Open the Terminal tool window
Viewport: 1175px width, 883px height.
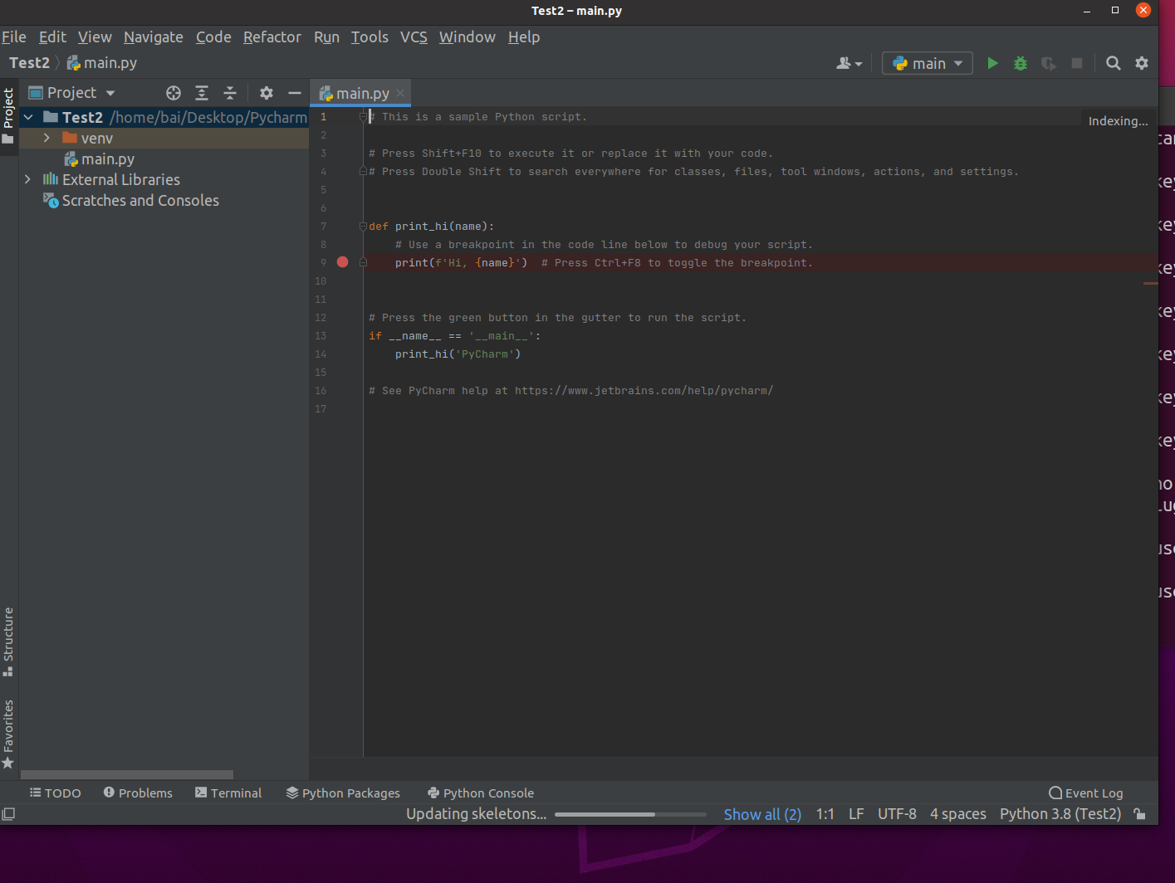pos(228,793)
